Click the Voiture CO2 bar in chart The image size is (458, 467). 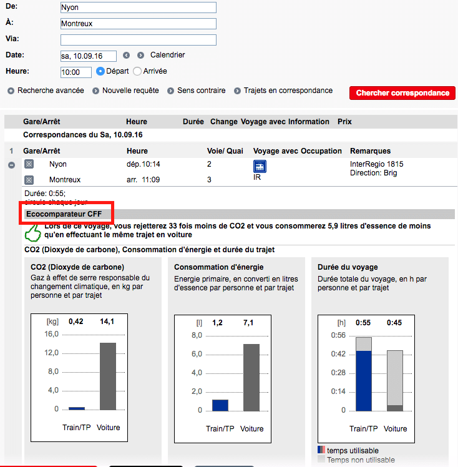(x=108, y=376)
